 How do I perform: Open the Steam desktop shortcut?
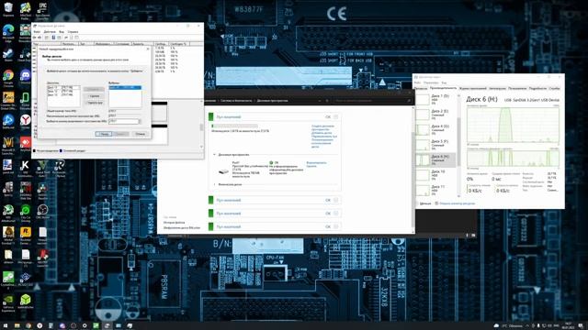(8, 55)
